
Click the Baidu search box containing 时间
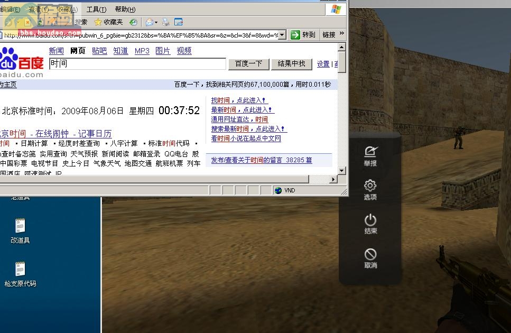pyautogui.click(x=137, y=63)
